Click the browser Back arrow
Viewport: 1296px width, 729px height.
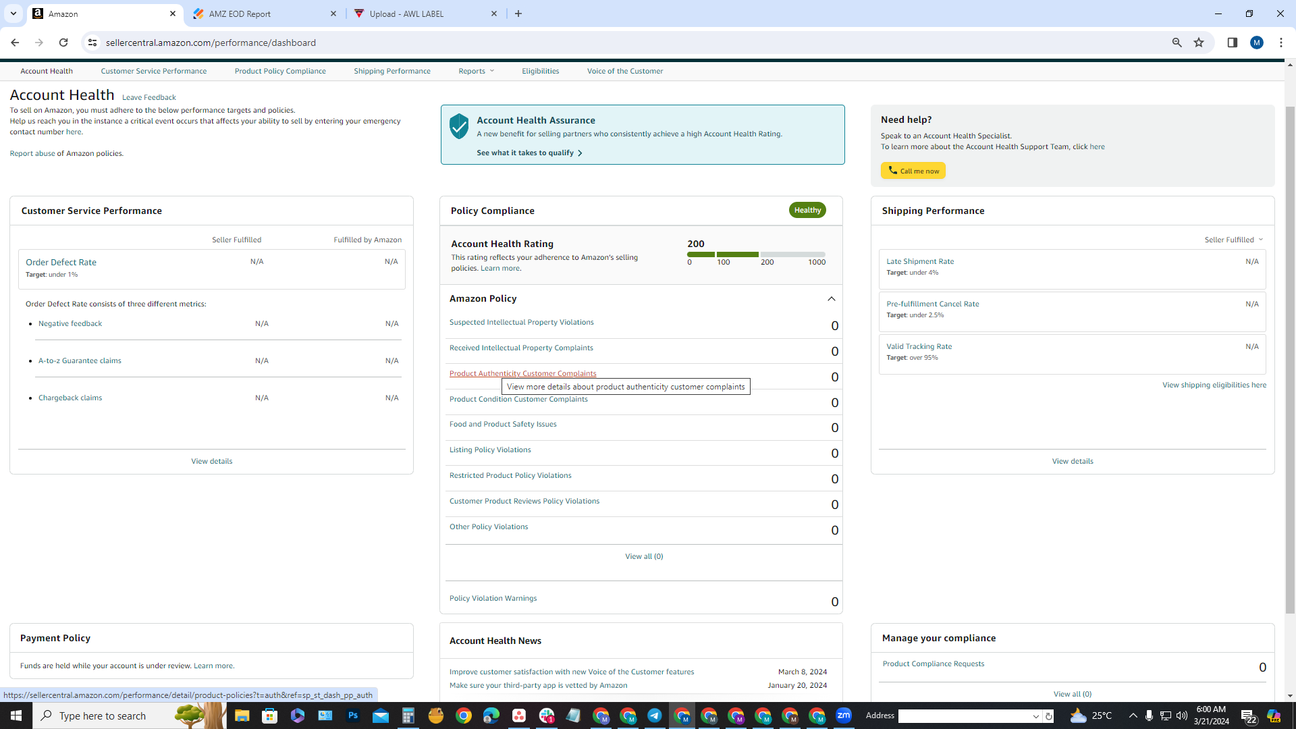15,43
